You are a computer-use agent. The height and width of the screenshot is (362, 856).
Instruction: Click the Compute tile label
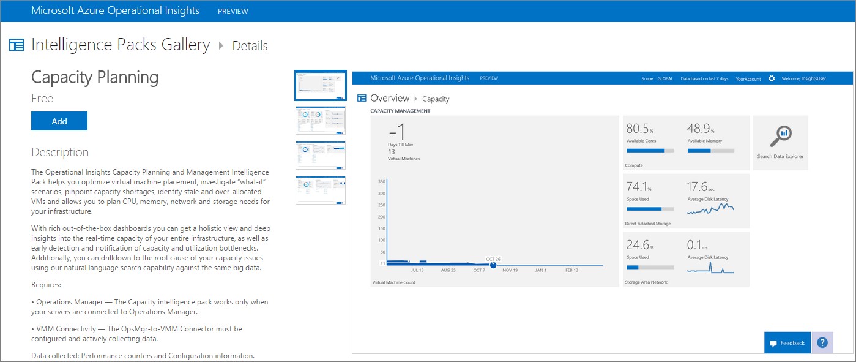634,165
